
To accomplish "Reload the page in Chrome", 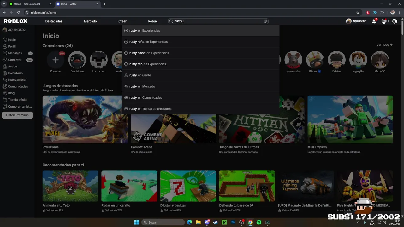I will point(18,13).
